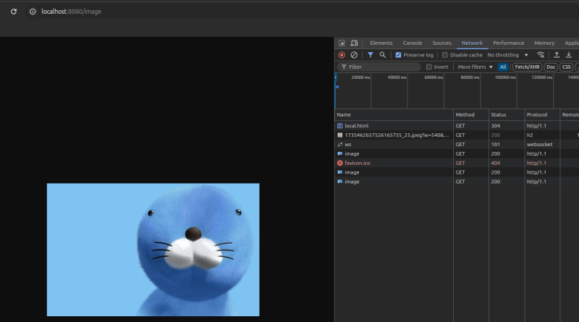Clear the network log
The height and width of the screenshot is (322, 579).
click(354, 55)
